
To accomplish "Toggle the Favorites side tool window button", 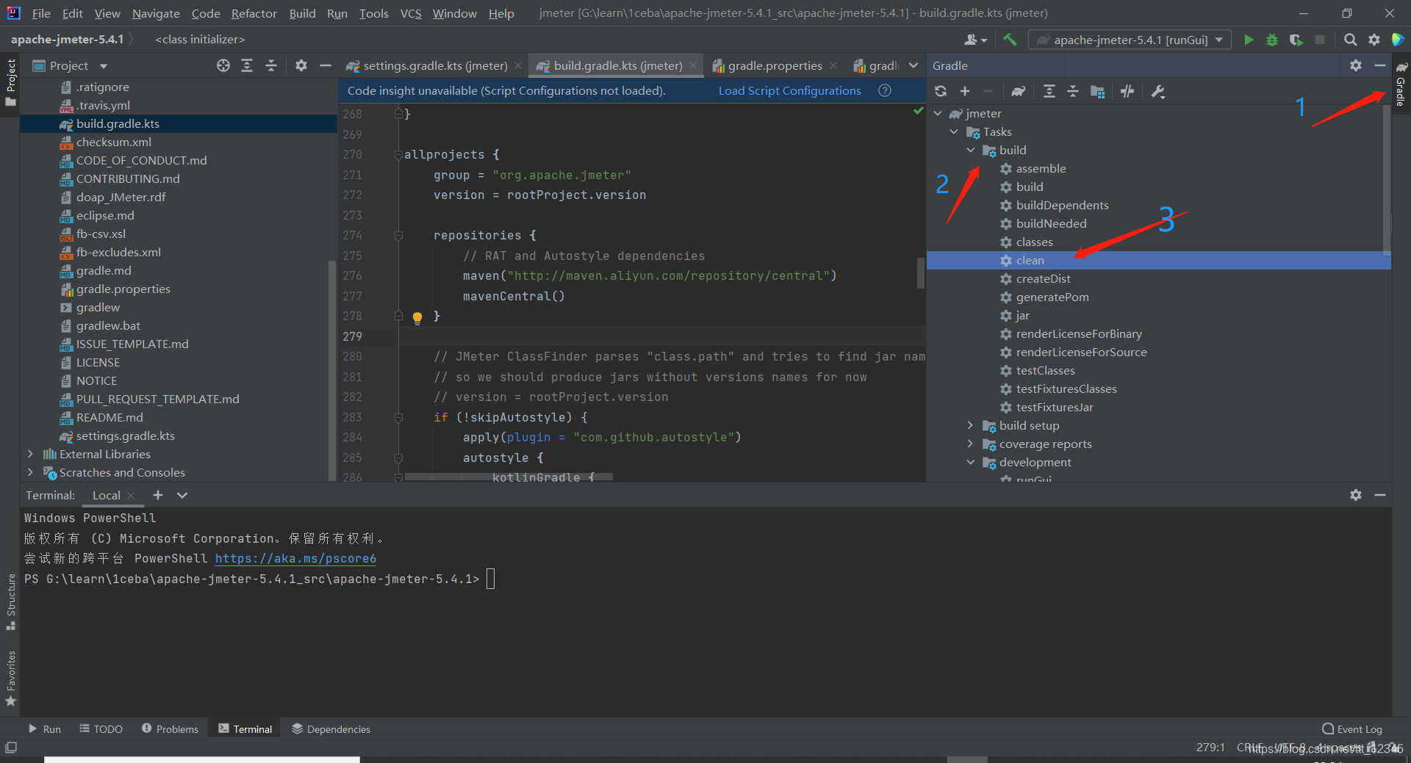I will 10,679.
